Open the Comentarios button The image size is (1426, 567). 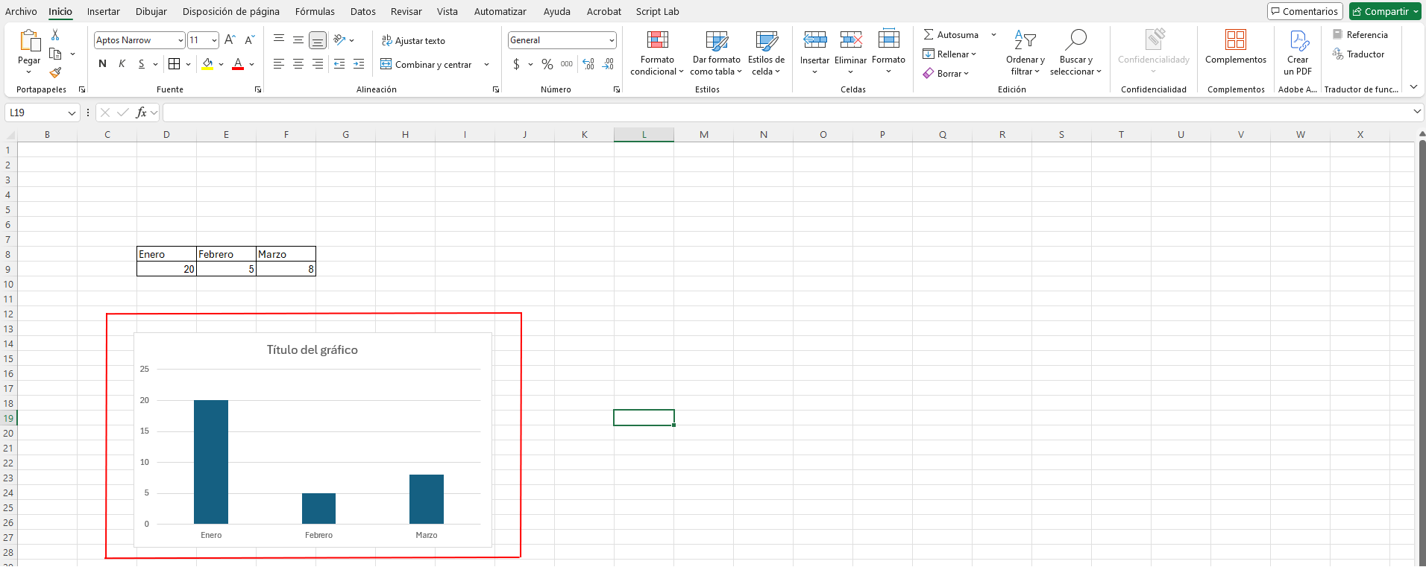click(1304, 11)
